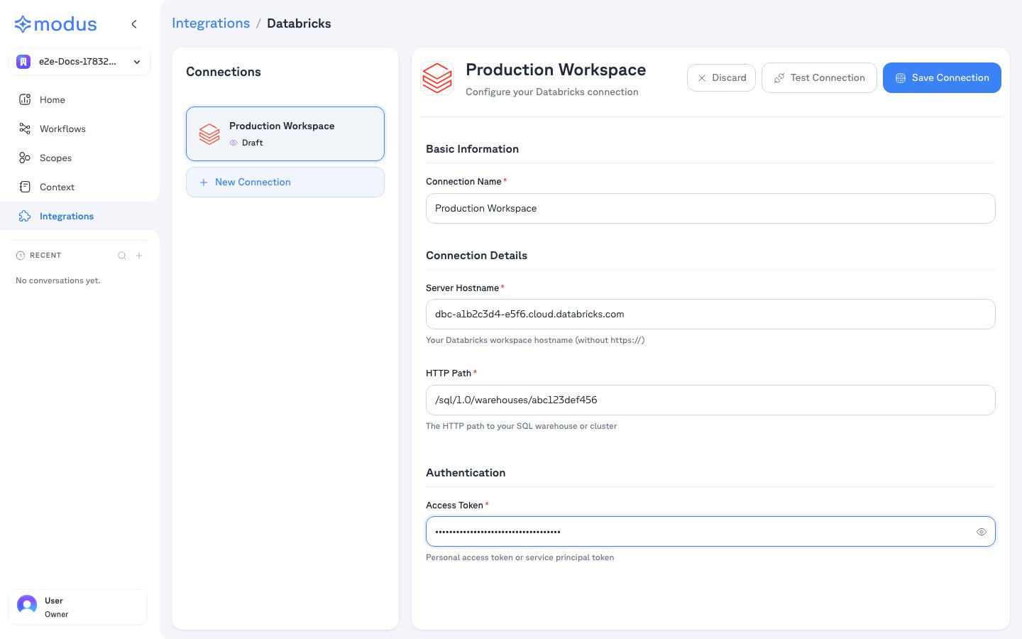Click the Draft status eye icon

[233, 143]
